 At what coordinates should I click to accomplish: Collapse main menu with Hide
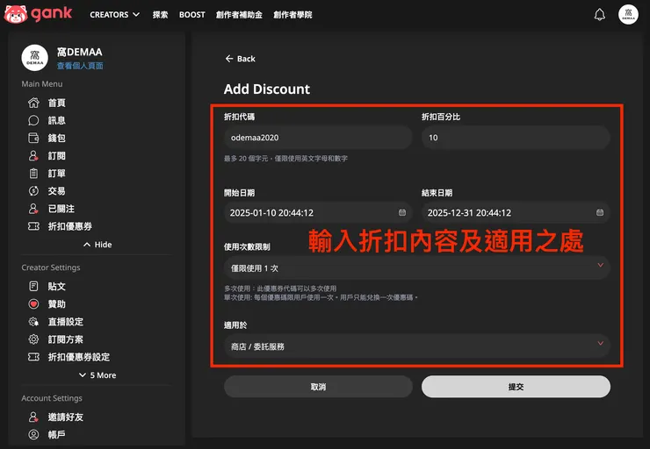97,245
